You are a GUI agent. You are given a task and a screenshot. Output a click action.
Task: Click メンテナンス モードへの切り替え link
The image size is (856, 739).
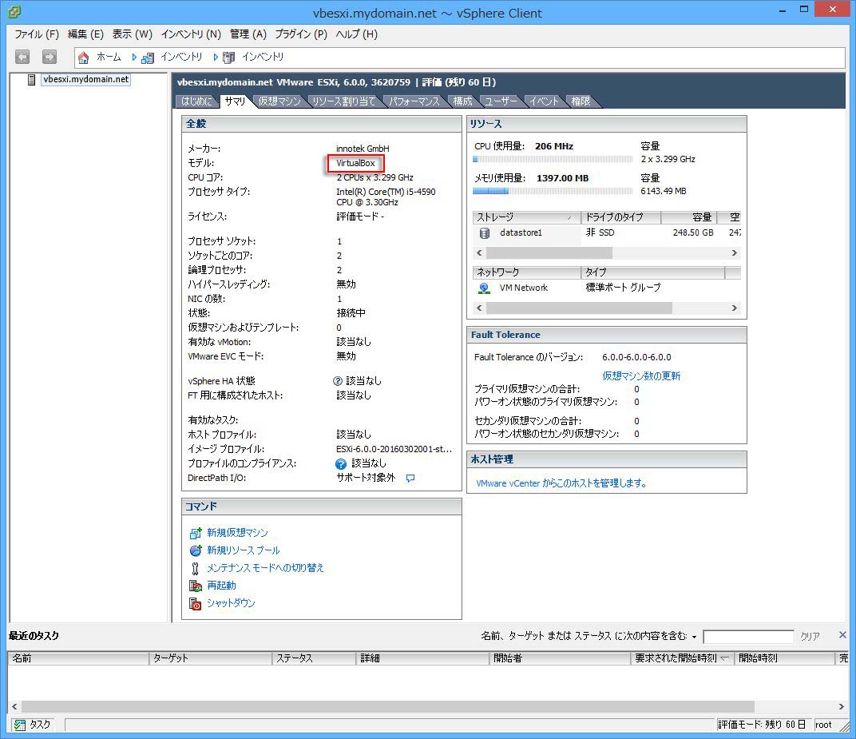[x=265, y=567]
